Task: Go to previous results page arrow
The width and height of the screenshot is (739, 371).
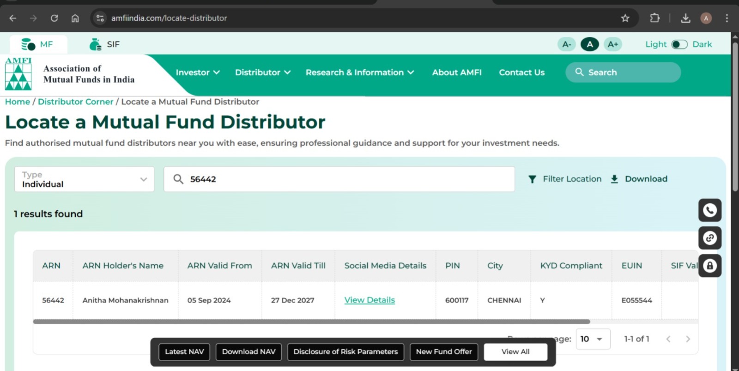Action: pyautogui.click(x=668, y=339)
